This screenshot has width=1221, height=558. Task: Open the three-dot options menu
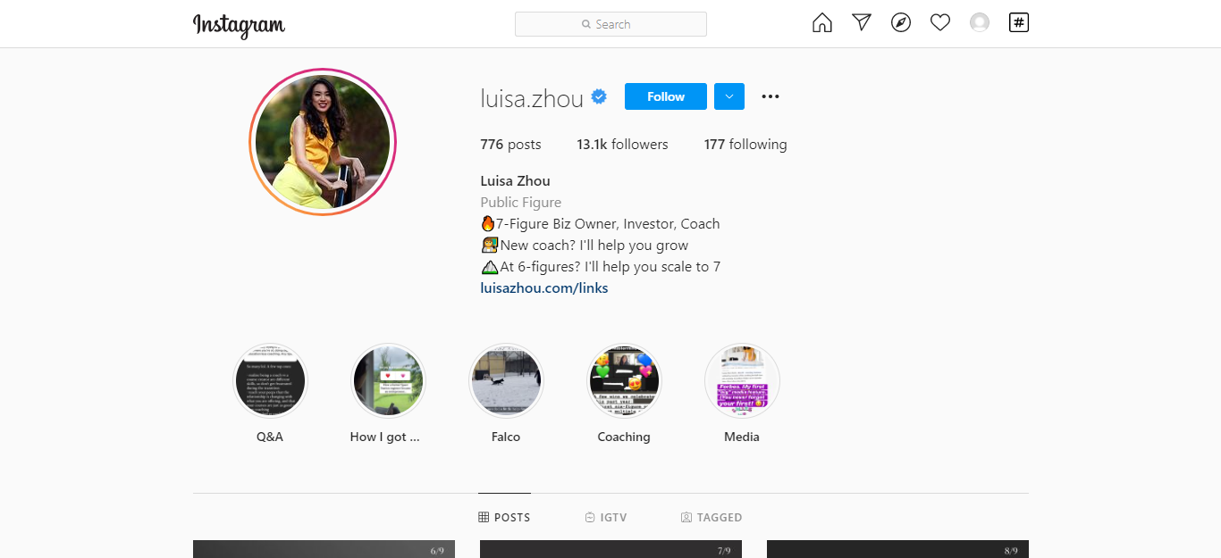(x=770, y=96)
